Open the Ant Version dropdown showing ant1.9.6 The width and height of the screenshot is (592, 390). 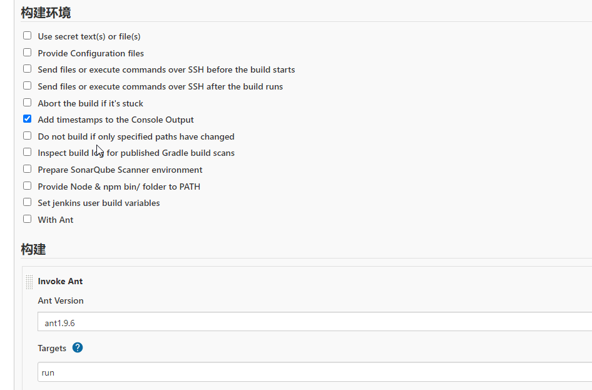point(313,322)
